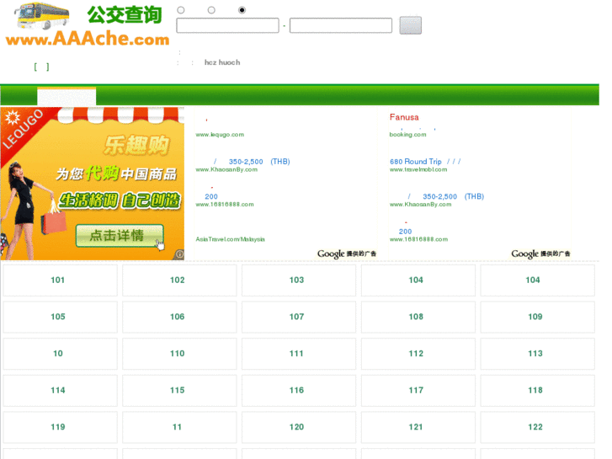Open the route cell labeled exactly 10

pyautogui.click(x=60, y=354)
